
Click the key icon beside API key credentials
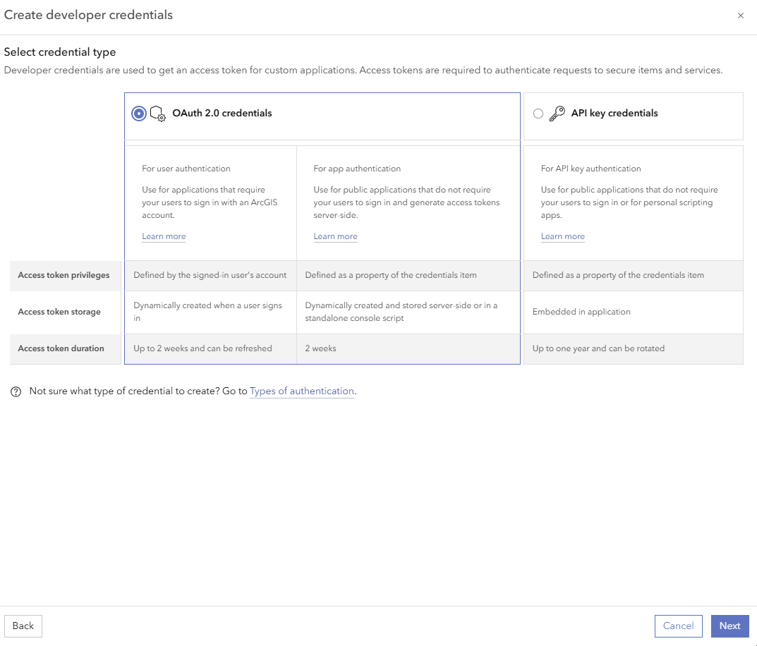[557, 113]
